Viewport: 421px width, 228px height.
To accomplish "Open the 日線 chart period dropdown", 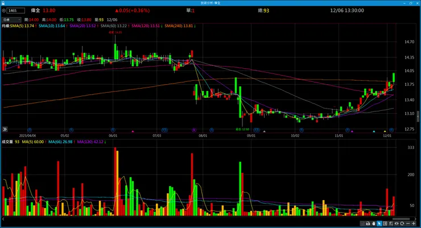I will coord(11,20).
